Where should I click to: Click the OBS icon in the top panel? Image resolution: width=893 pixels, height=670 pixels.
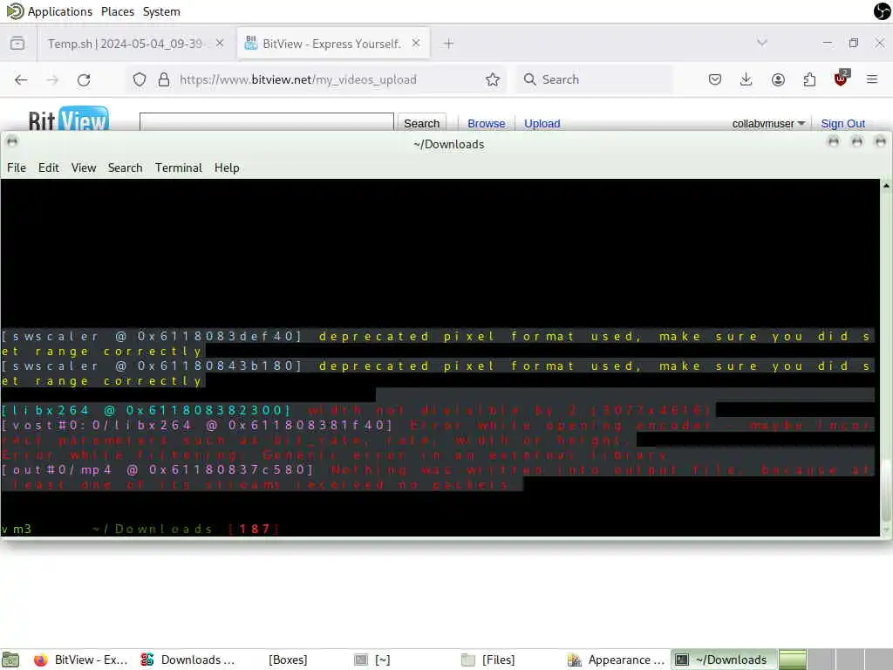pos(883,11)
